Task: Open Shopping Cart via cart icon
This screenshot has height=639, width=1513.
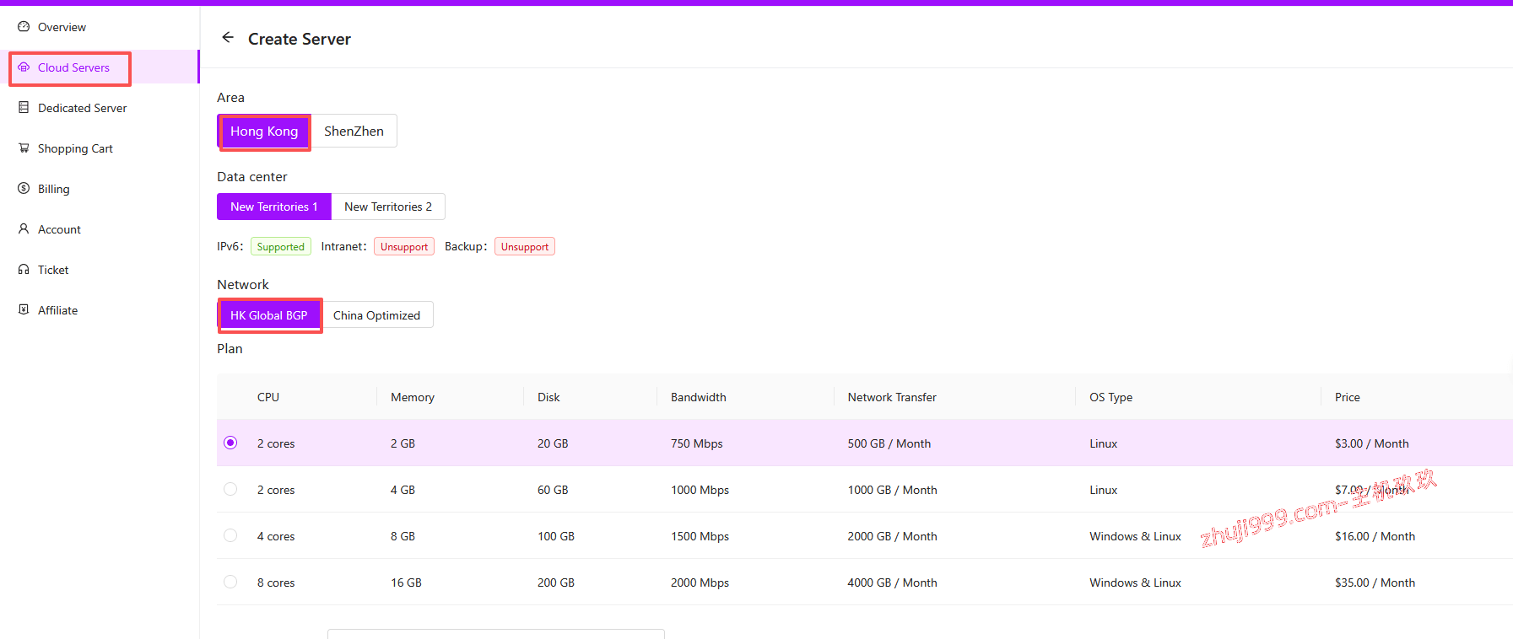Action: point(24,148)
